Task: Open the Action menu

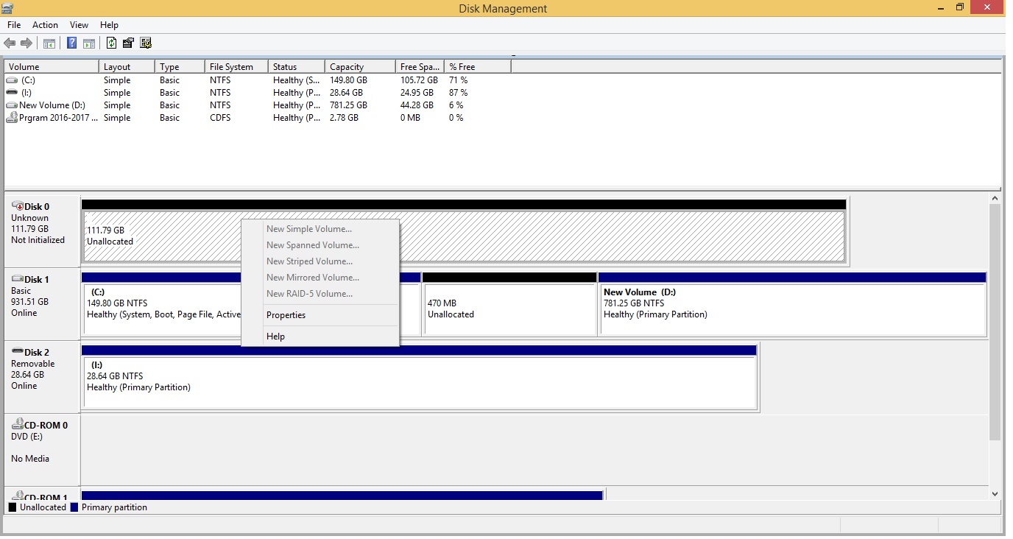Action: tap(45, 25)
